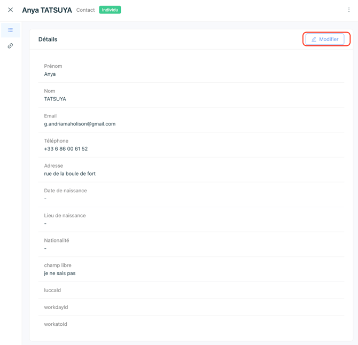Click the Prénom value Anya

50,74
